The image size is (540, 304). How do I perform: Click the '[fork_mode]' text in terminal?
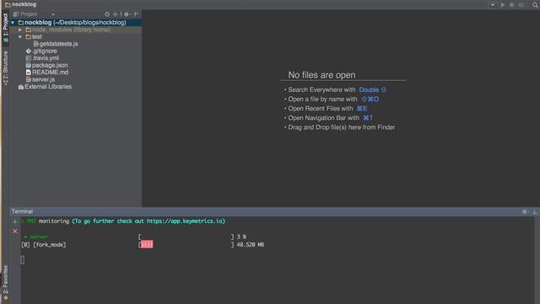coord(50,245)
